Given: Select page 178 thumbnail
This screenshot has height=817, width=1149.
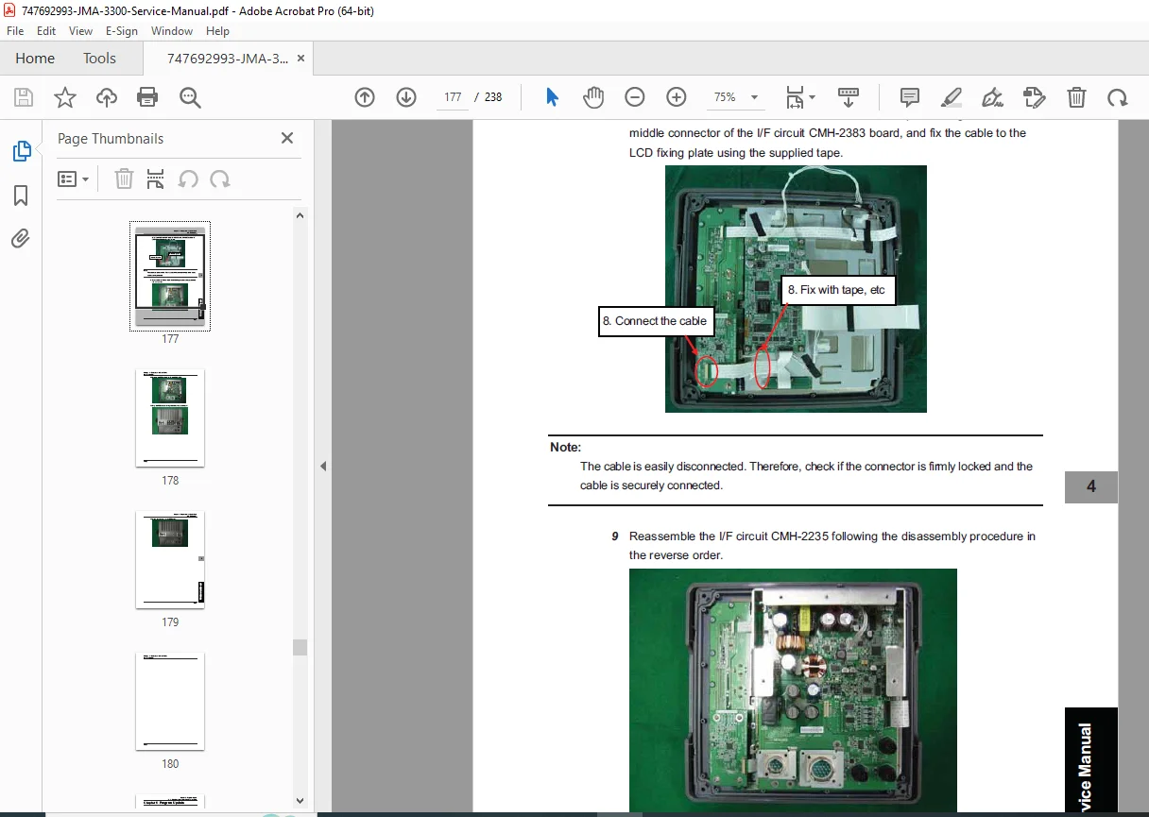Looking at the screenshot, I should coord(170,417).
